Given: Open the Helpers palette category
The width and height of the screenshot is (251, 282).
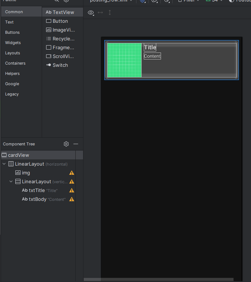Looking at the screenshot, I should 21,73.
